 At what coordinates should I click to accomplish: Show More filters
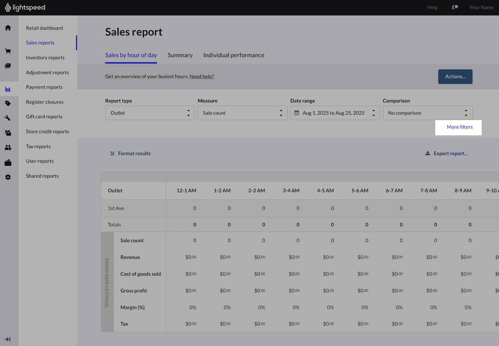point(460,127)
